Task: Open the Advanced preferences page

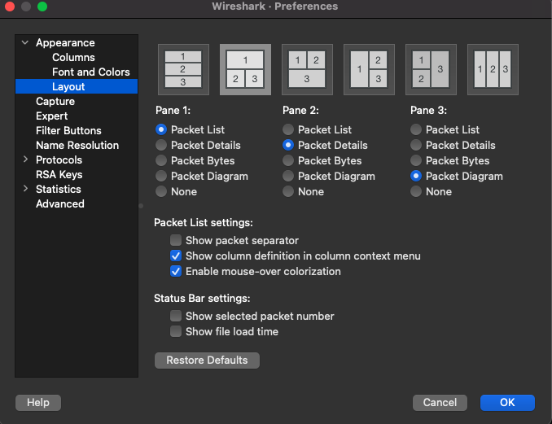Action: (60, 203)
